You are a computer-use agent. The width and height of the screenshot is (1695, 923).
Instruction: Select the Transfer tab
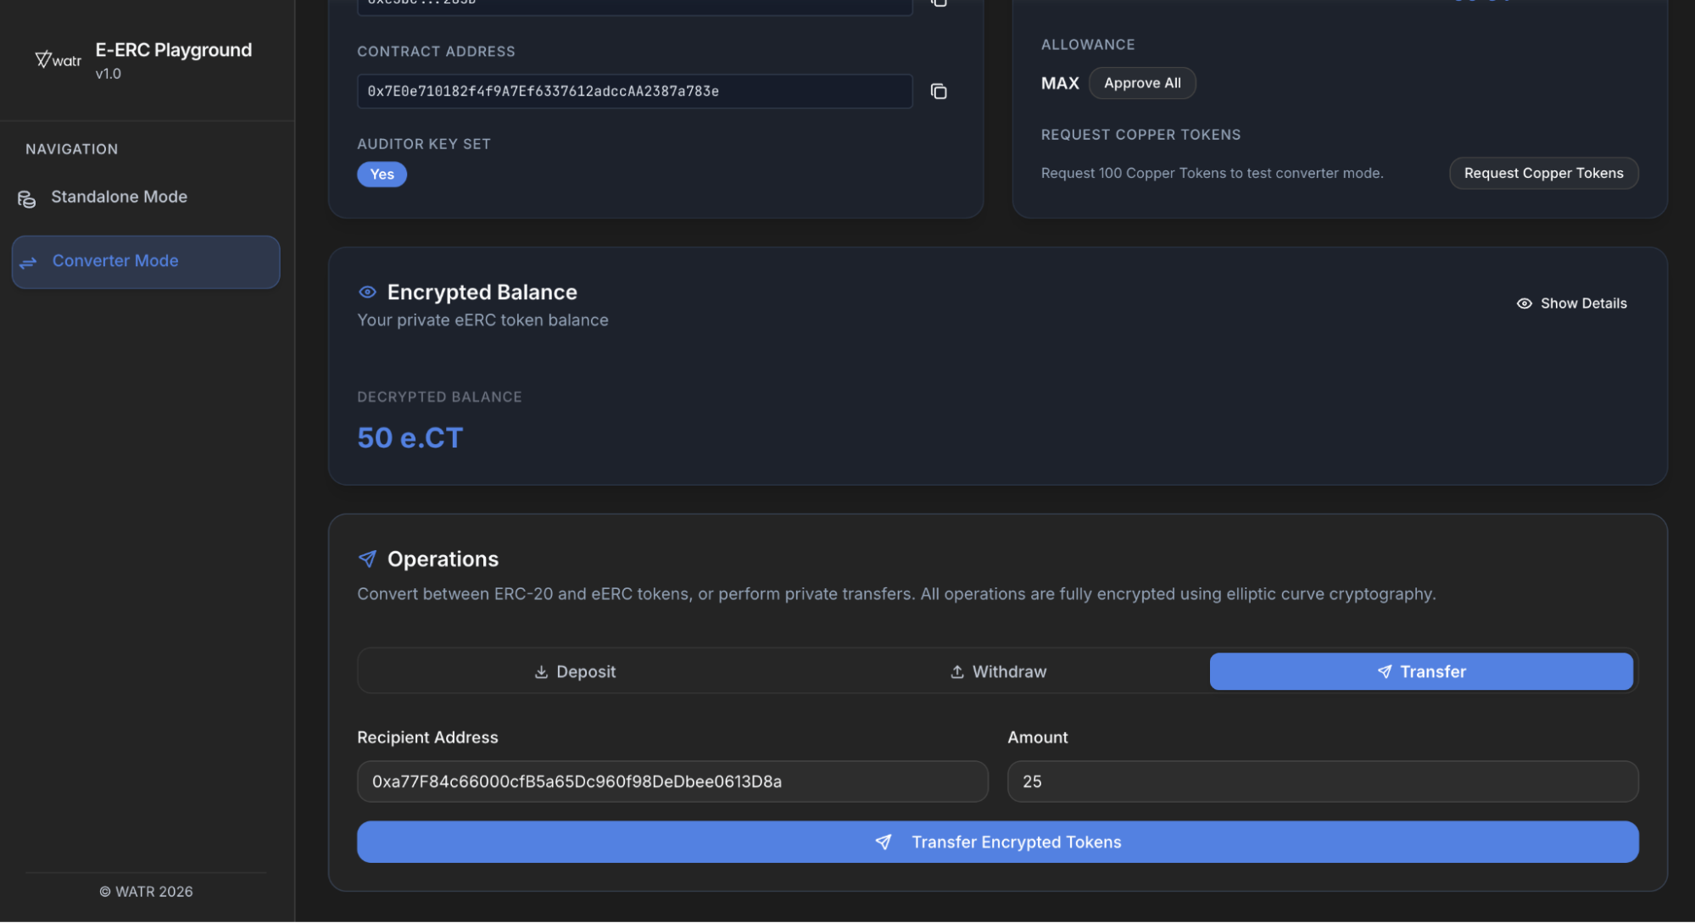pyautogui.click(x=1420, y=672)
